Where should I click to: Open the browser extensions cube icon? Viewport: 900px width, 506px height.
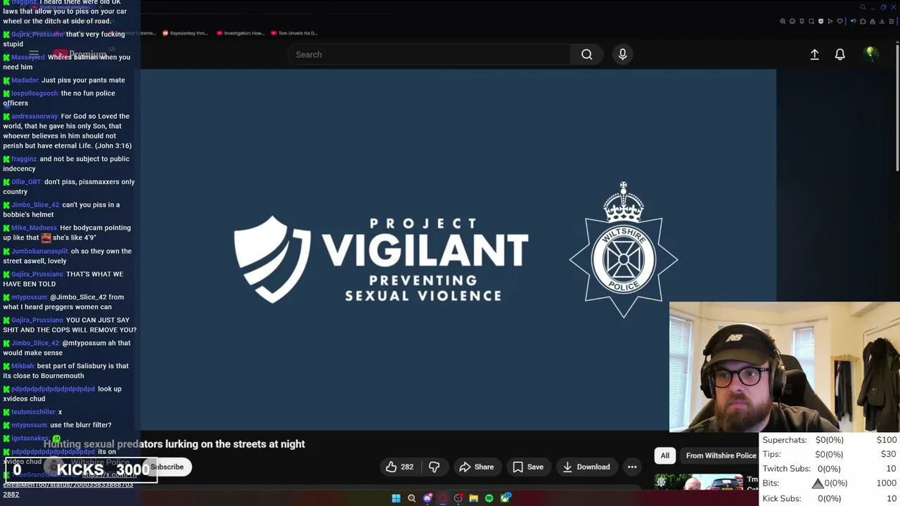point(863,21)
